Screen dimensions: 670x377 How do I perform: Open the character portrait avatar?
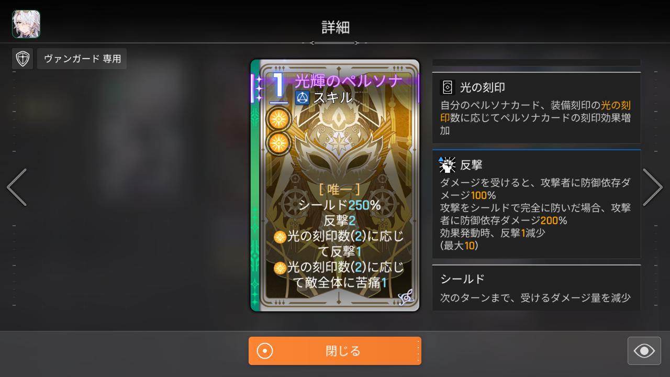pos(26,24)
